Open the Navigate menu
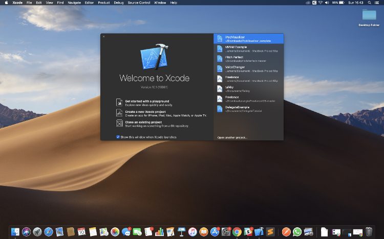 click(74, 3)
